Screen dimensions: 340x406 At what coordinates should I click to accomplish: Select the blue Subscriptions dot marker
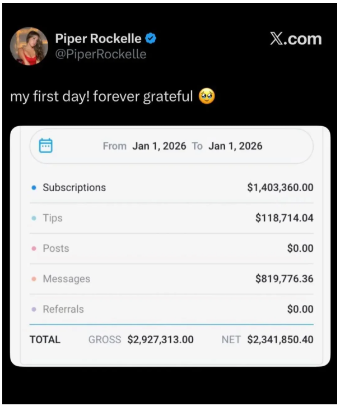(x=34, y=188)
